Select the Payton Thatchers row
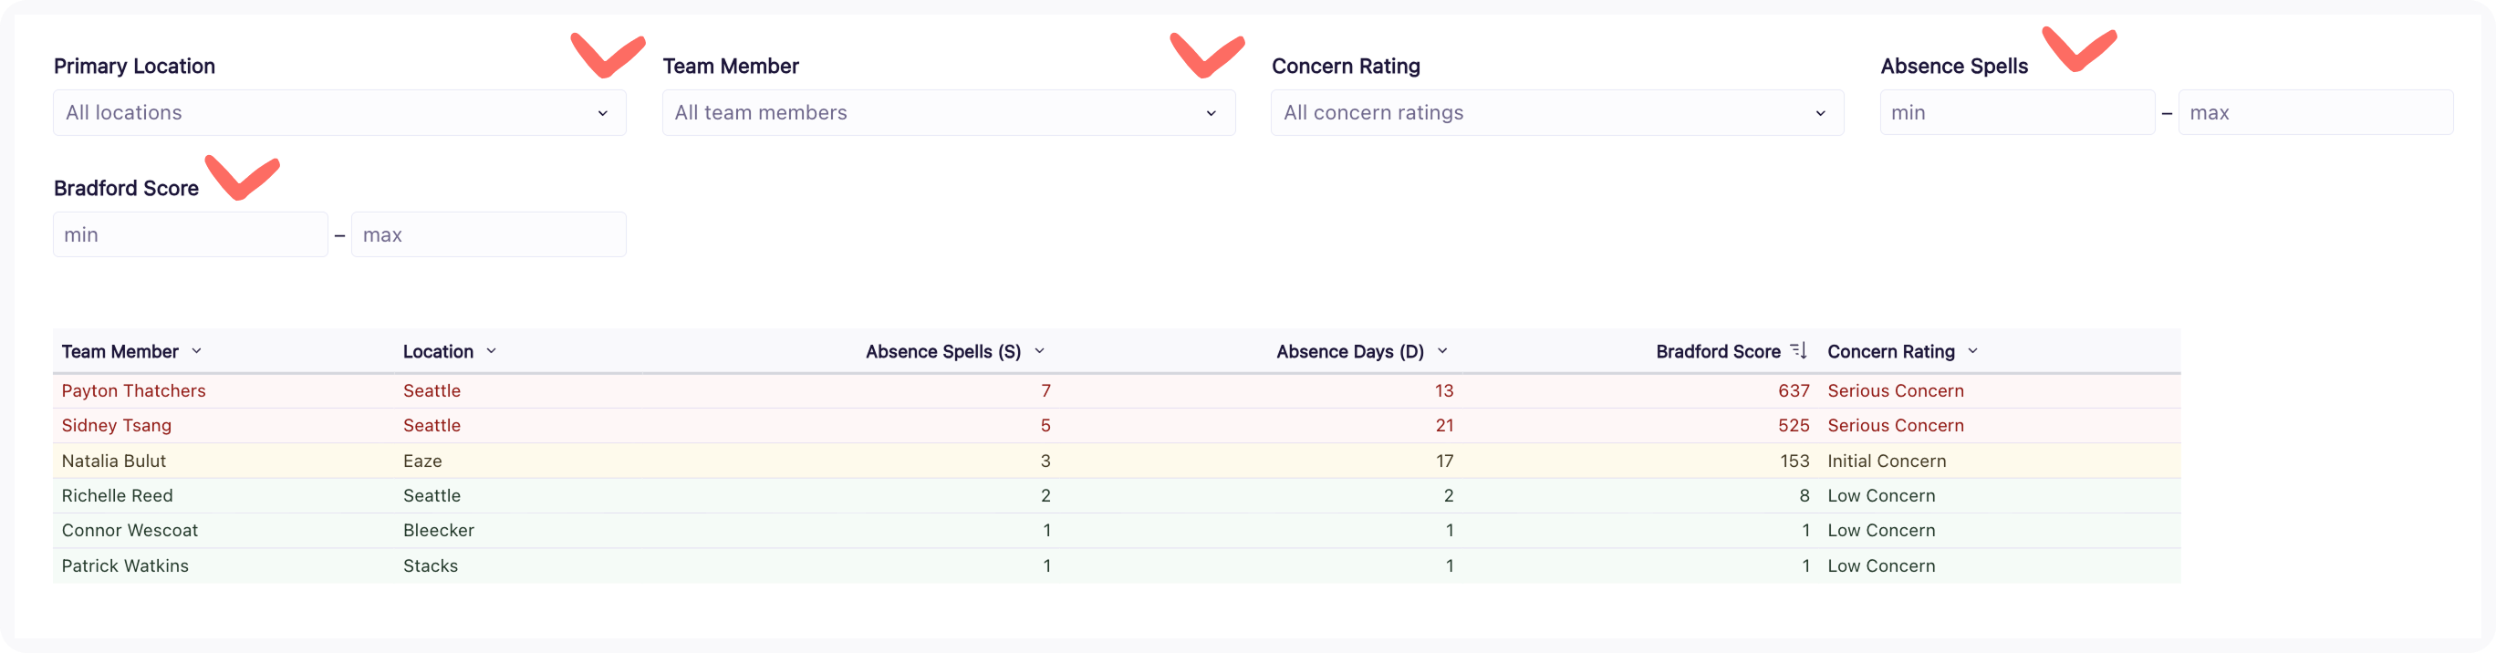Viewport: 2496px width, 653px height. [x=678, y=390]
